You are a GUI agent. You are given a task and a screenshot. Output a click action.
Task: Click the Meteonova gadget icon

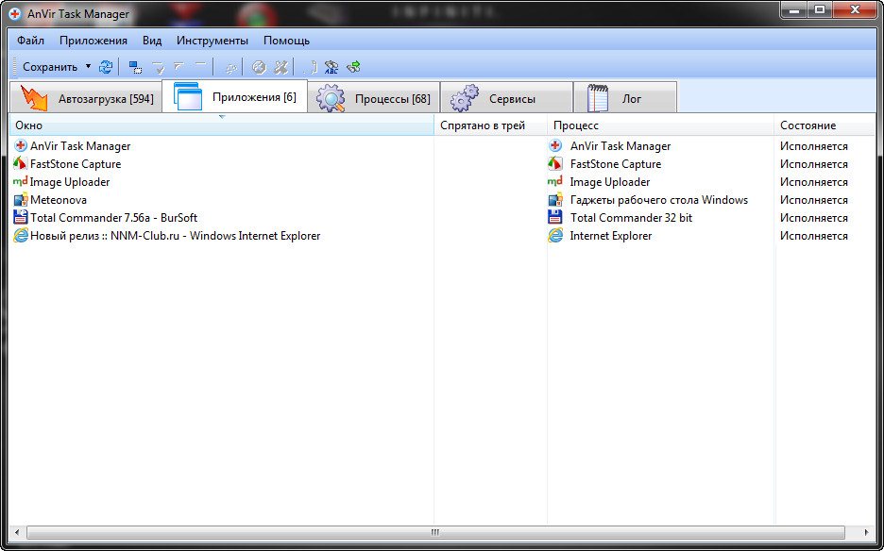pyautogui.click(x=20, y=199)
